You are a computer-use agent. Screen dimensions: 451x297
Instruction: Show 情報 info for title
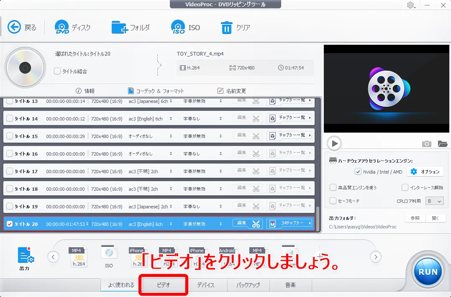(85, 91)
